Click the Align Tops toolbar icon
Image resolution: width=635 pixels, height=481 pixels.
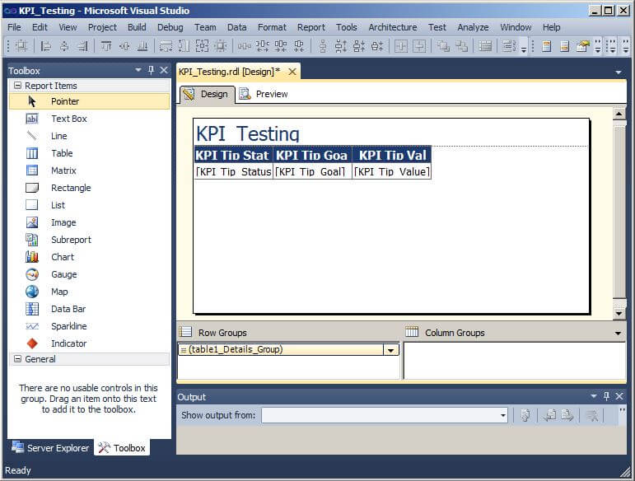tap(106, 46)
